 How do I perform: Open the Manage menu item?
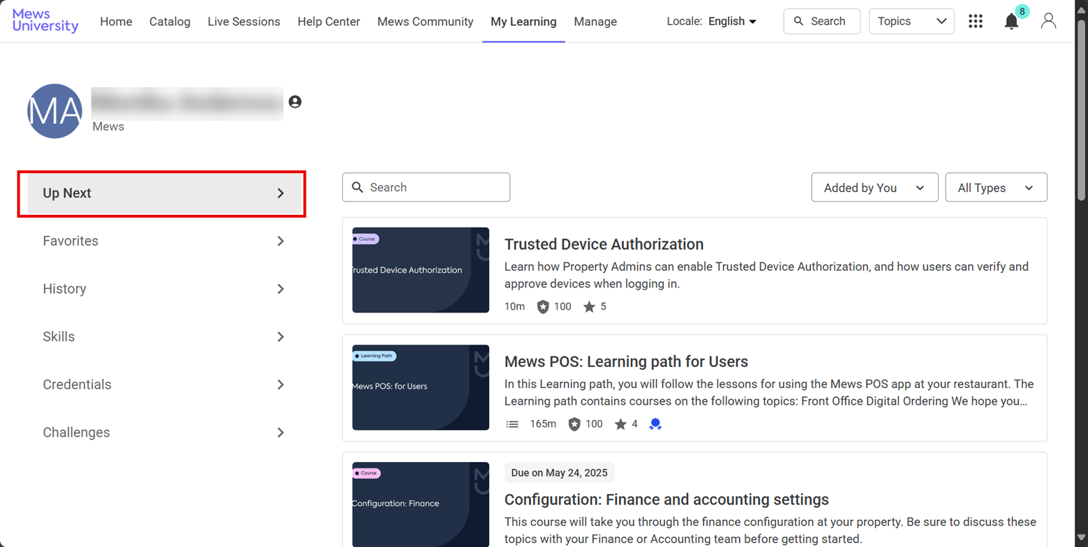coord(595,22)
